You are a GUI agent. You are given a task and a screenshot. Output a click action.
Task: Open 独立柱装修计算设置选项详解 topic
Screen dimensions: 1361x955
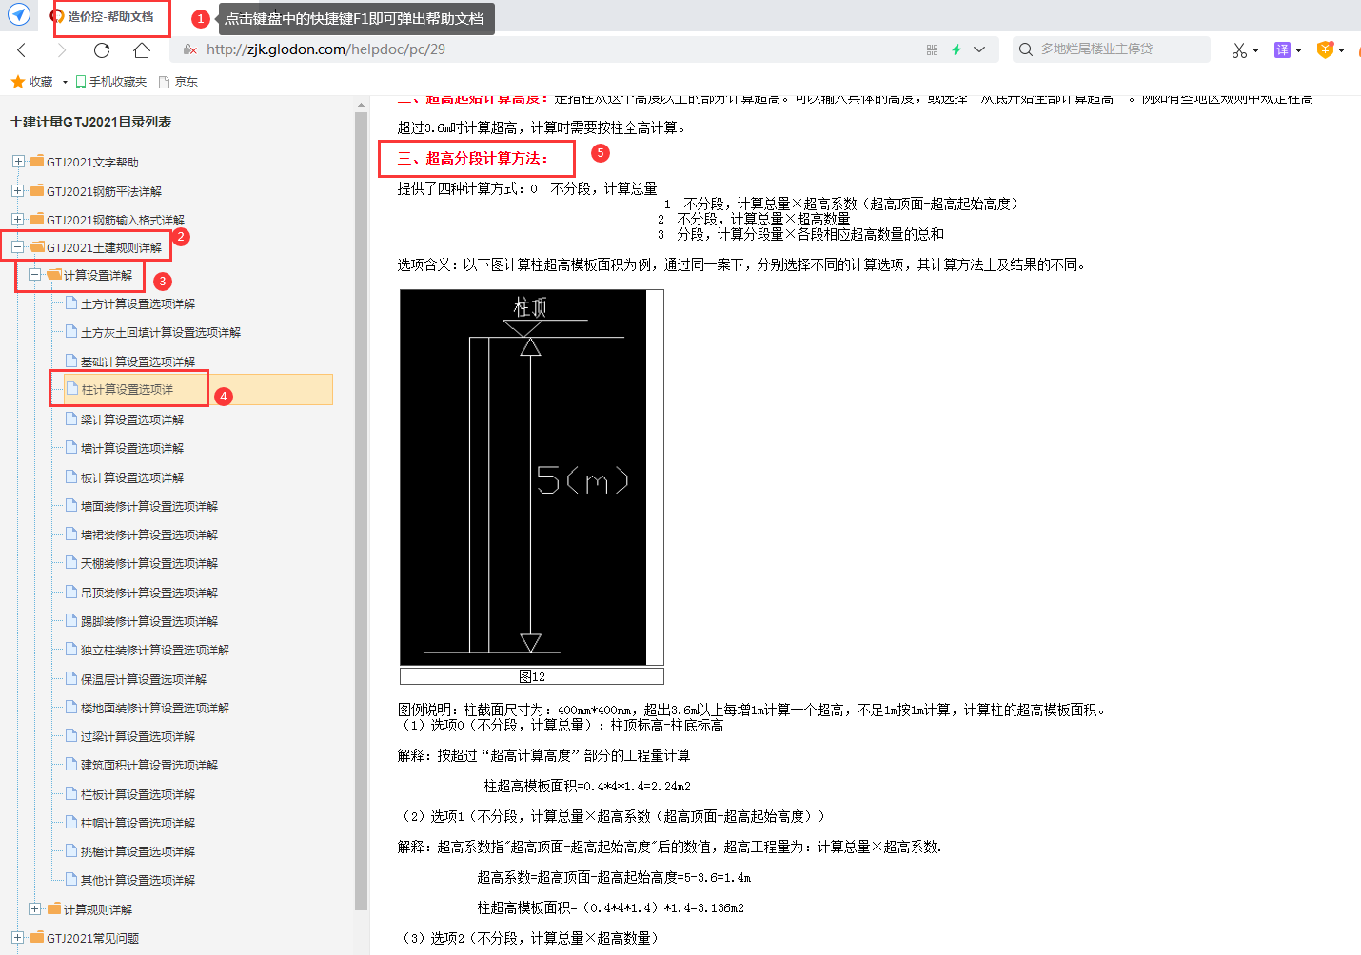(x=155, y=650)
